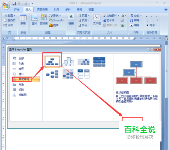The height and width of the screenshot is (150, 170).
Task: Click the SmartArt button in ribbon
Action: pyautogui.click(x=57, y=20)
